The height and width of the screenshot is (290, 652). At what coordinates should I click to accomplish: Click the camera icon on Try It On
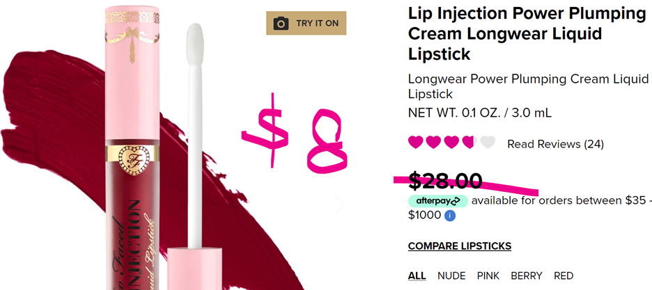[x=281, y=24]
